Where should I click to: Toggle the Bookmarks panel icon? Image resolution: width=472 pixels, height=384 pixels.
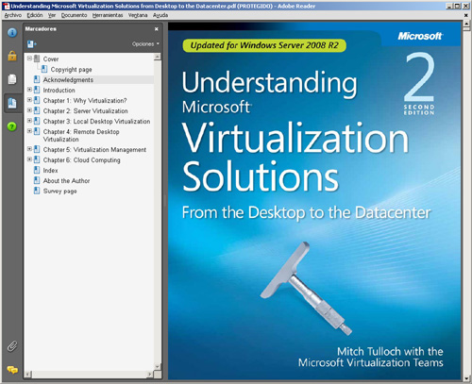coord(12,103)
